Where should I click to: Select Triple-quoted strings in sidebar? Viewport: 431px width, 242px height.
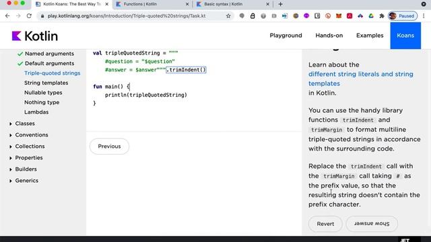[x=53, y=73]
